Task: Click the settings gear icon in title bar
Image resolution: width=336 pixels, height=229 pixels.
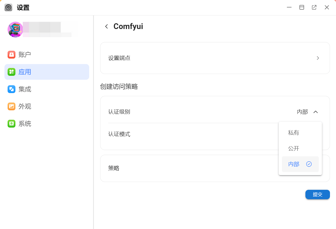Action: [x=8, y=7]
